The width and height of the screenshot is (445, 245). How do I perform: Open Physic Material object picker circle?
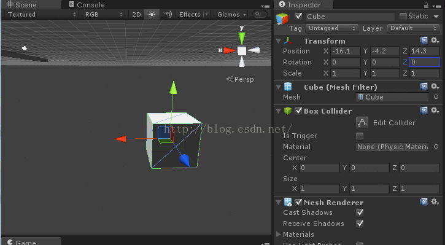(436, 147)
